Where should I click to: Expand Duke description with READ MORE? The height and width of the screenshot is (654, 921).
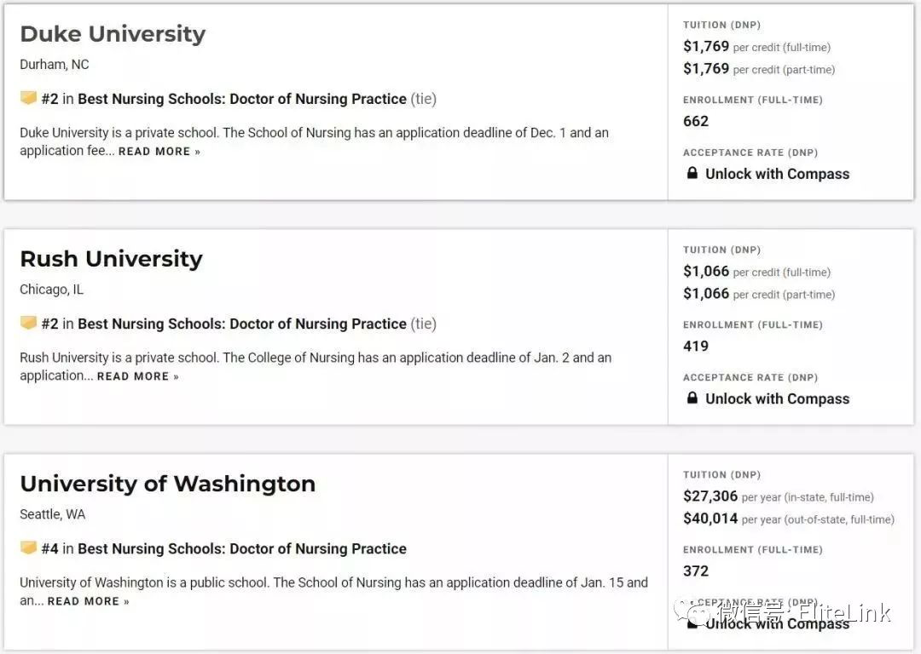coord(159,152)
